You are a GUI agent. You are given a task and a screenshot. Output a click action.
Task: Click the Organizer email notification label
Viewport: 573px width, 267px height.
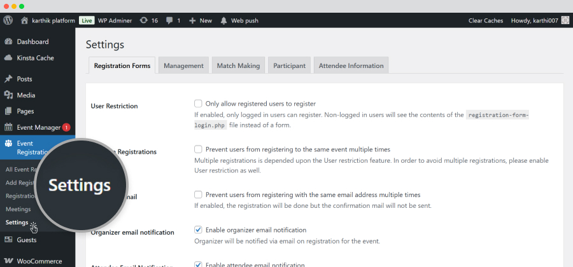coord(132,232)
